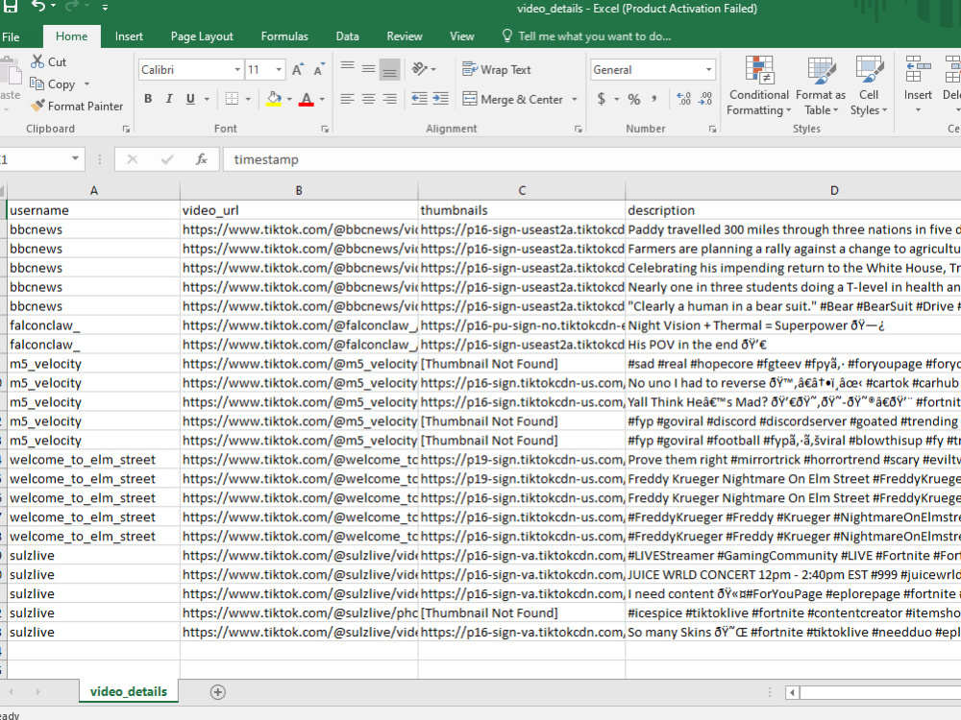Decrease the indent
Viewport: 961px width, 720px height.
coord(419,99)
